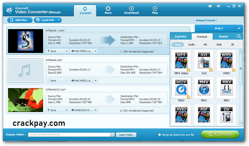This screenshot has height=146, width=249.
Task: Click format list scrollbar down arrow
Action: coord(241,123)
